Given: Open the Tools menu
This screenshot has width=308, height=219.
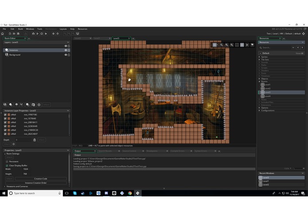Looking at the screenshot, I should pyautogui.click(x=40, y=29).
